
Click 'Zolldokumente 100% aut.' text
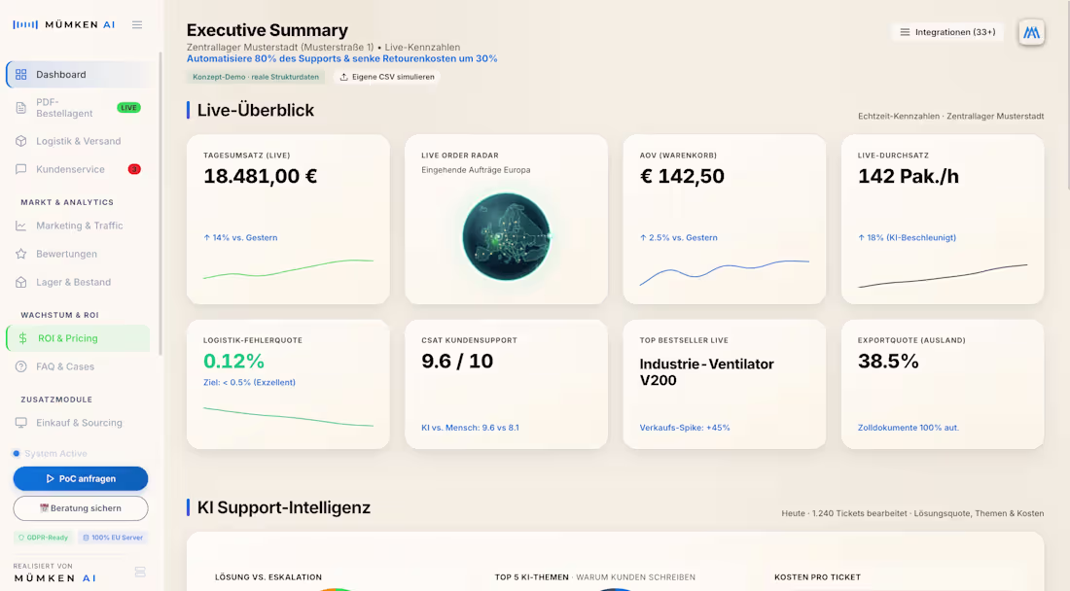point(909,428)
